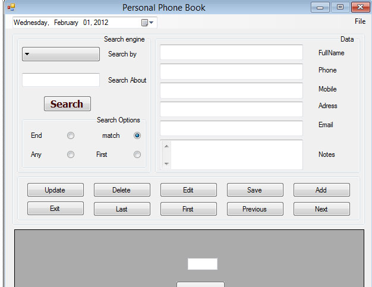The height and width of the screenshot is (287, 372).
Task: Click the Next record button
Action: pyautogui.click(x=321, y=209)
